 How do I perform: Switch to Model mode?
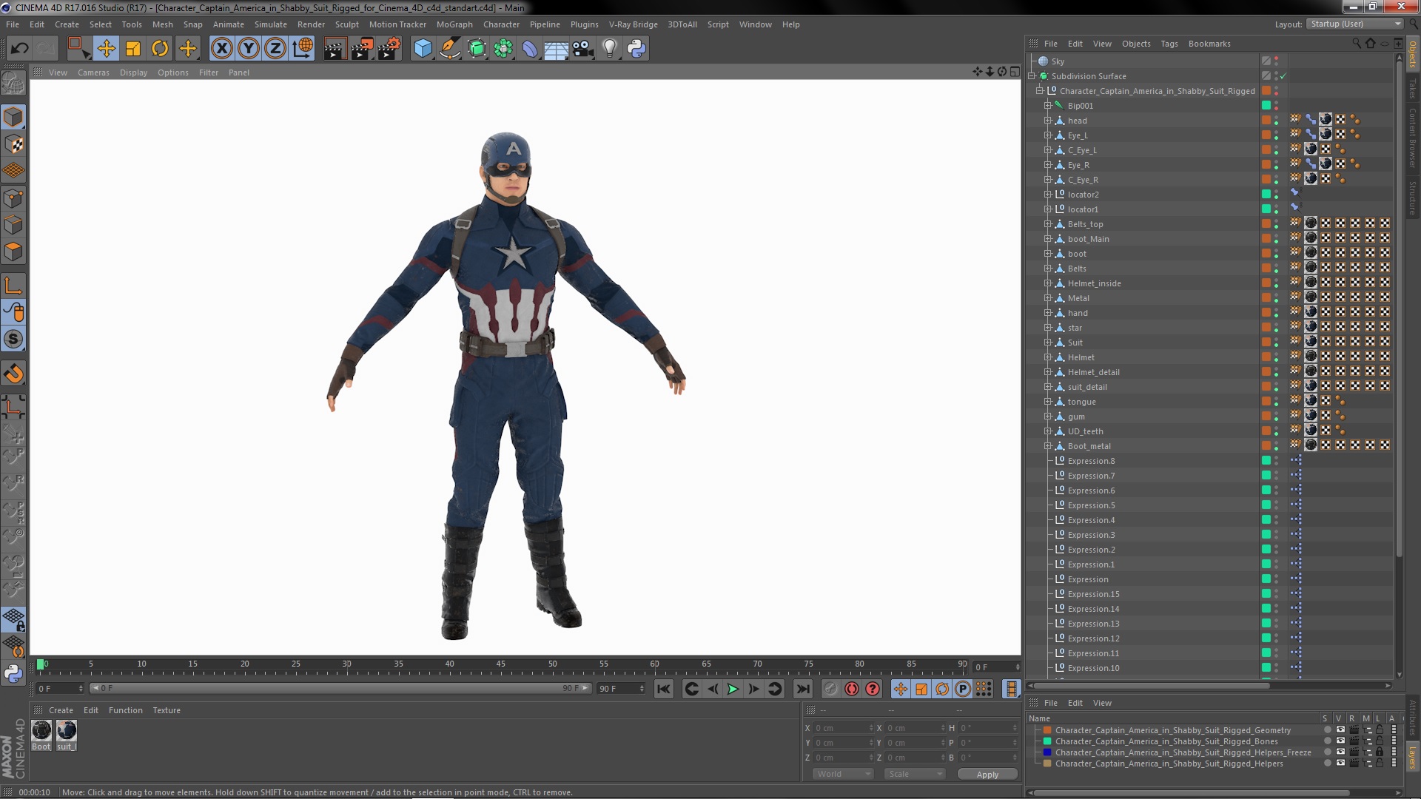pyautogui.click(x=13, y=118)
